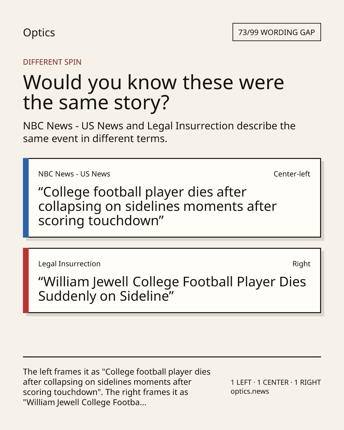
Task: Click the Right bias label
Action: coord(301,264)
